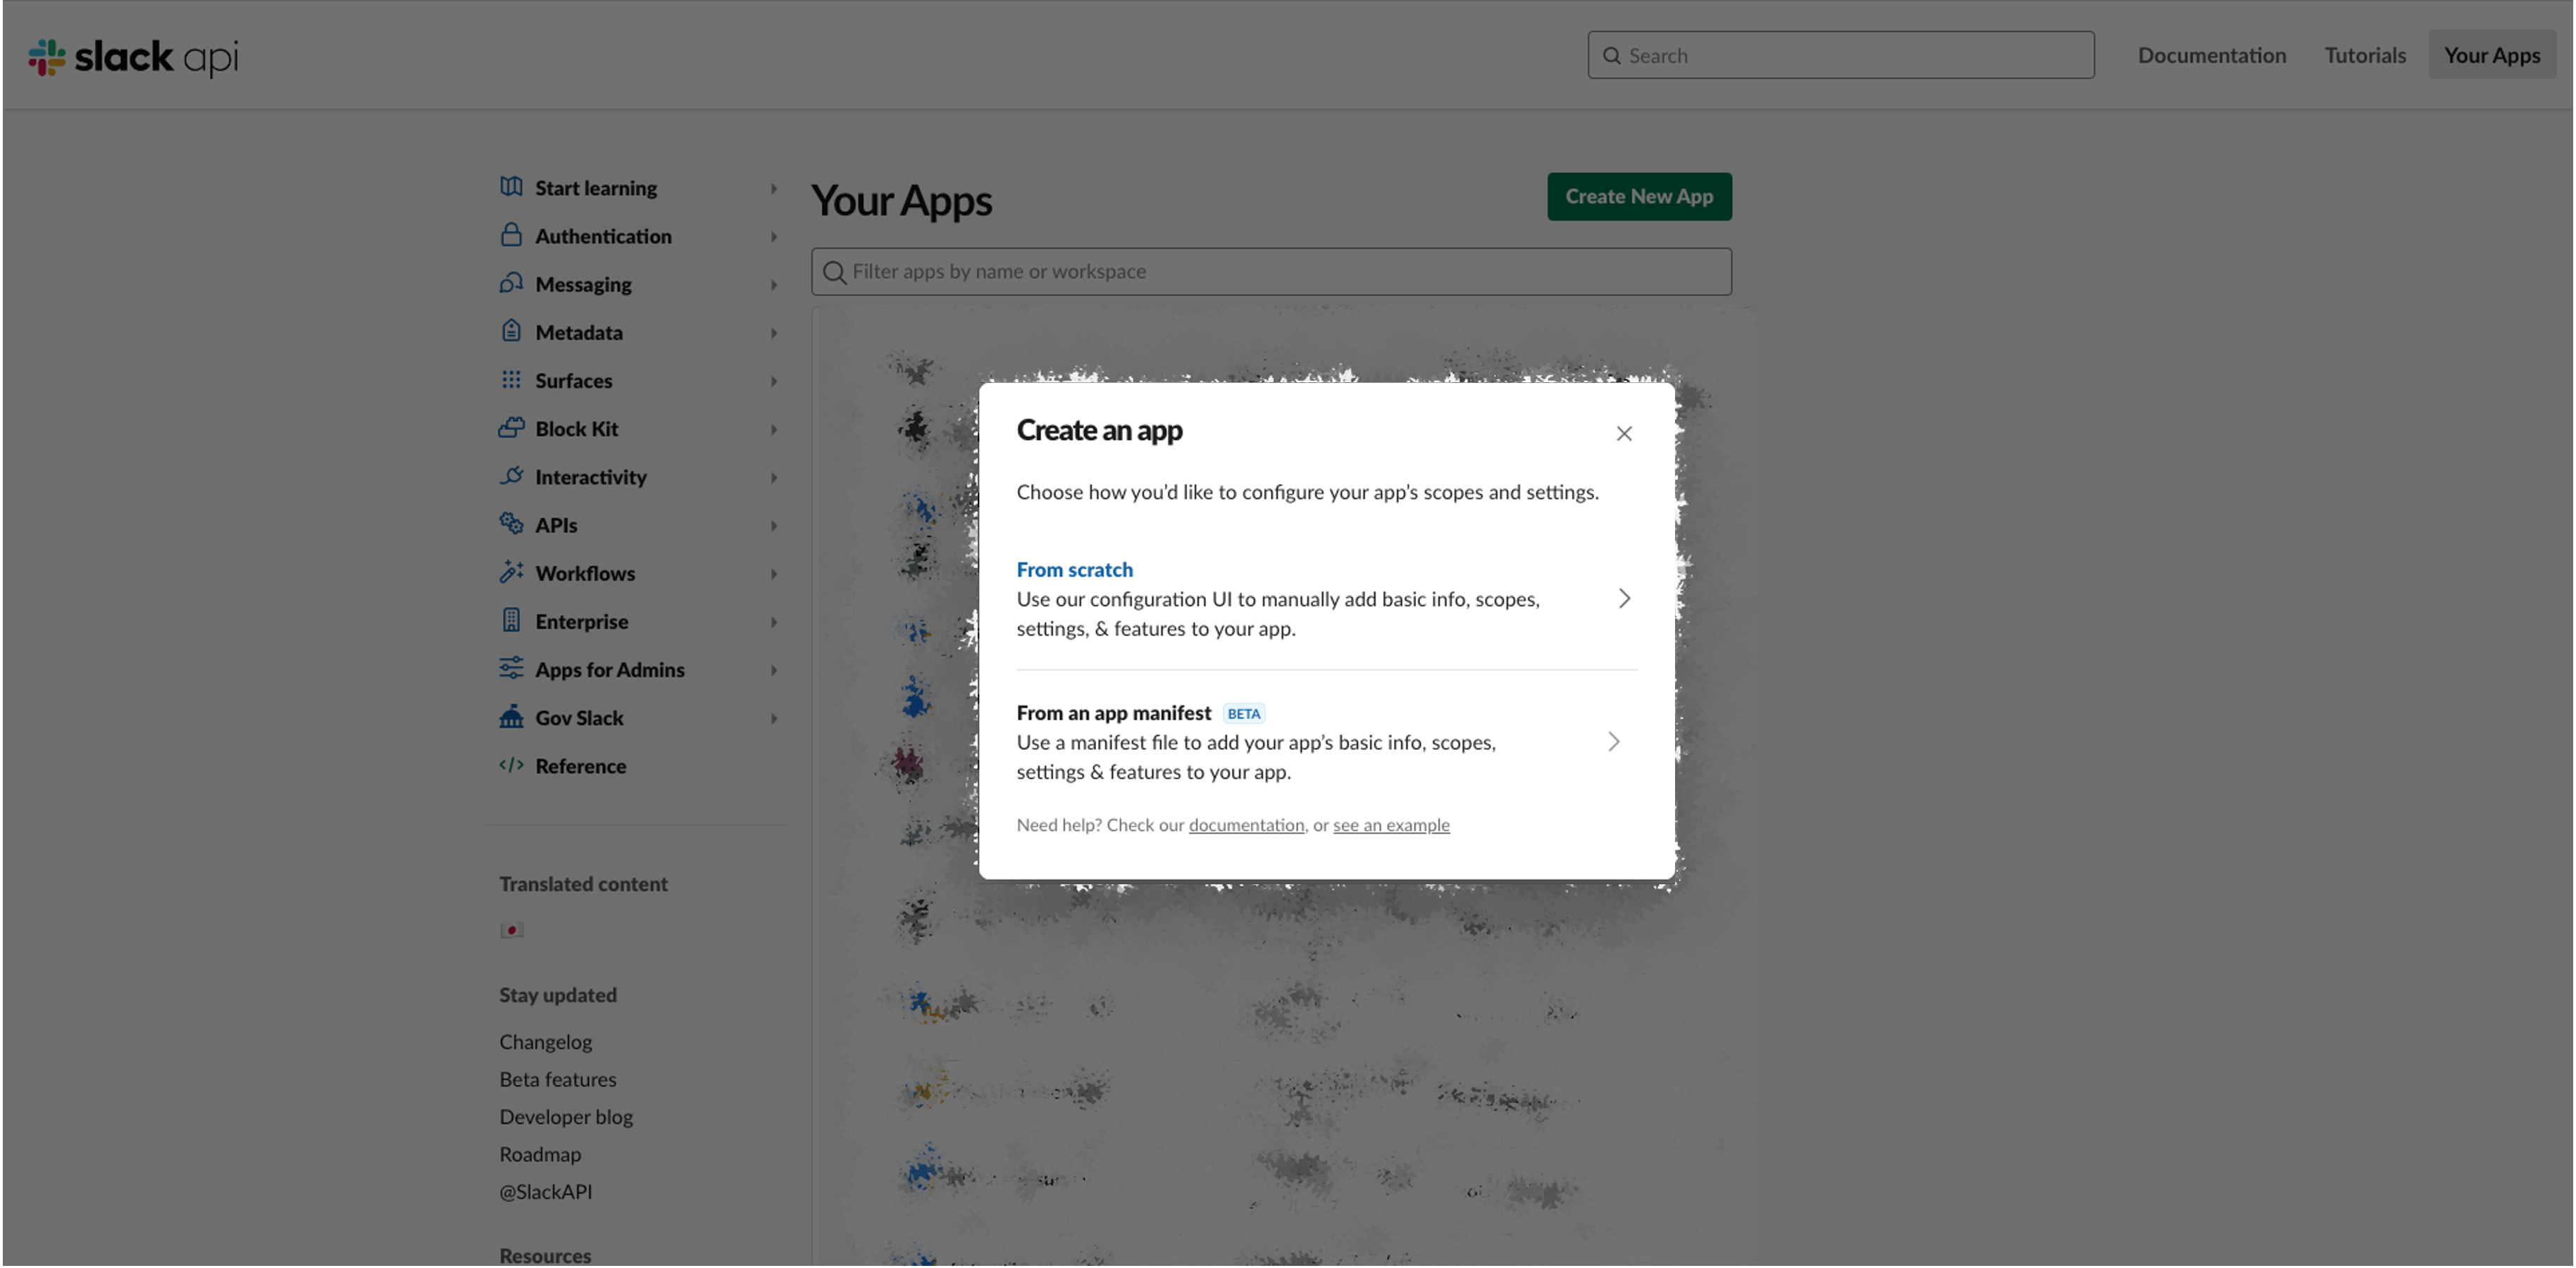Open the Documentation top nav item
The image size is (2576, 1268).
(2211, 55)
